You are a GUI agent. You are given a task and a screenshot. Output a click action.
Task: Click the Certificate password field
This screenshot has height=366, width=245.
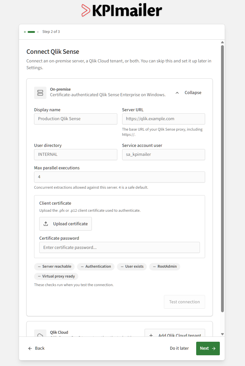click(119, 247)
